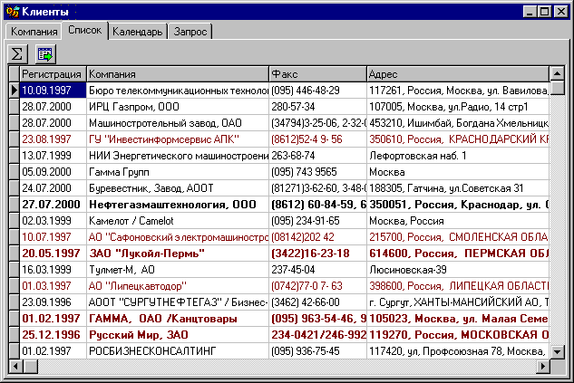The width and height of the screenshot is (574, 383).
Task: Click the horizontal scrollbar thumb
Action: click(x=30, y=366)
